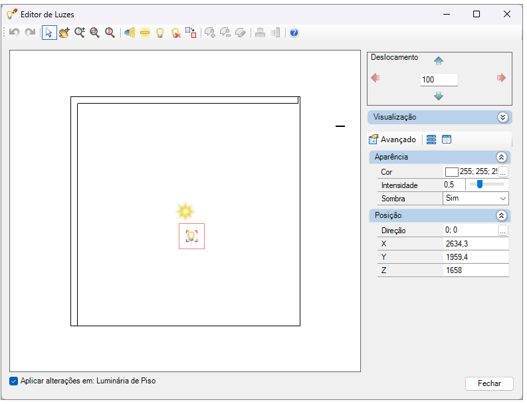
Task: Activate the pan hand tool
Action: 64,33
